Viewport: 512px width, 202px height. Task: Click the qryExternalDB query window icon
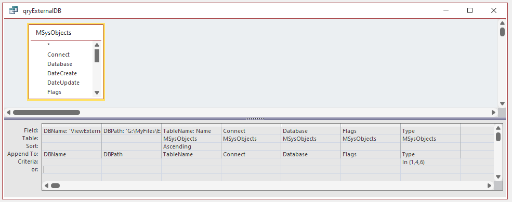(14, 10)
